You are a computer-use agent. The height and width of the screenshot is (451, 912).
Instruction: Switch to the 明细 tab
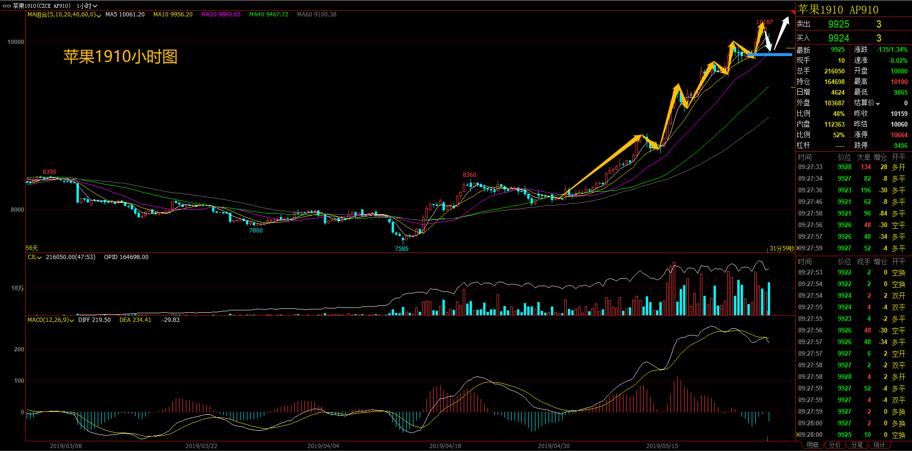pos(812,445)
